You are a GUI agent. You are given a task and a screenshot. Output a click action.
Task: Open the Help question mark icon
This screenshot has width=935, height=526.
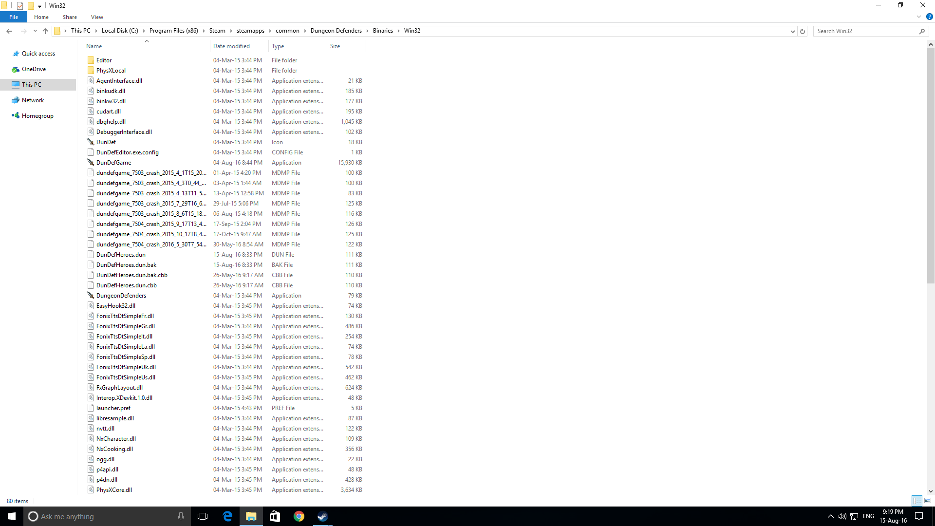coord(929,17)
